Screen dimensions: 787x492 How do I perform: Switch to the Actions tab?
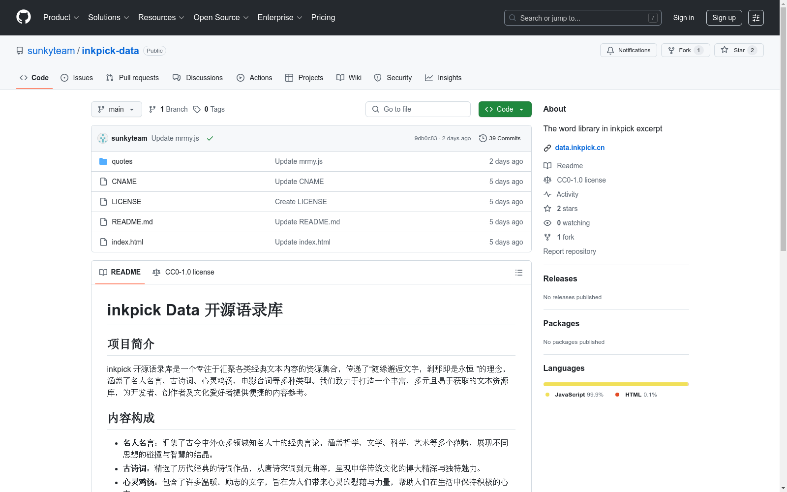pyautogui.click(x=254, y=78)
